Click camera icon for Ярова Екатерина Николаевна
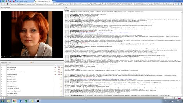 tap(59, 72)
